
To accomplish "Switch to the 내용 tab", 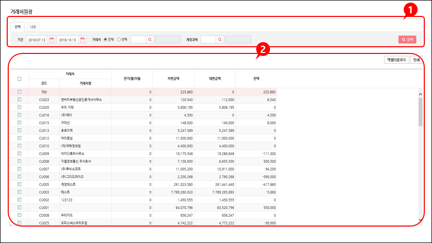I will click(x=32, y=26).
